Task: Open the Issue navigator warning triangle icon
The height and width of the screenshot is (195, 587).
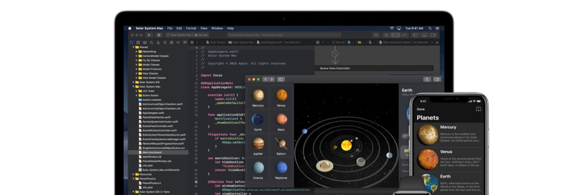Action: 158,42
